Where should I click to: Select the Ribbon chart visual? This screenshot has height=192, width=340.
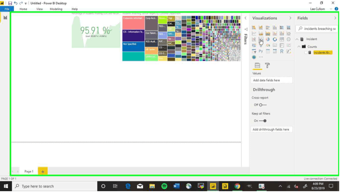289,34
